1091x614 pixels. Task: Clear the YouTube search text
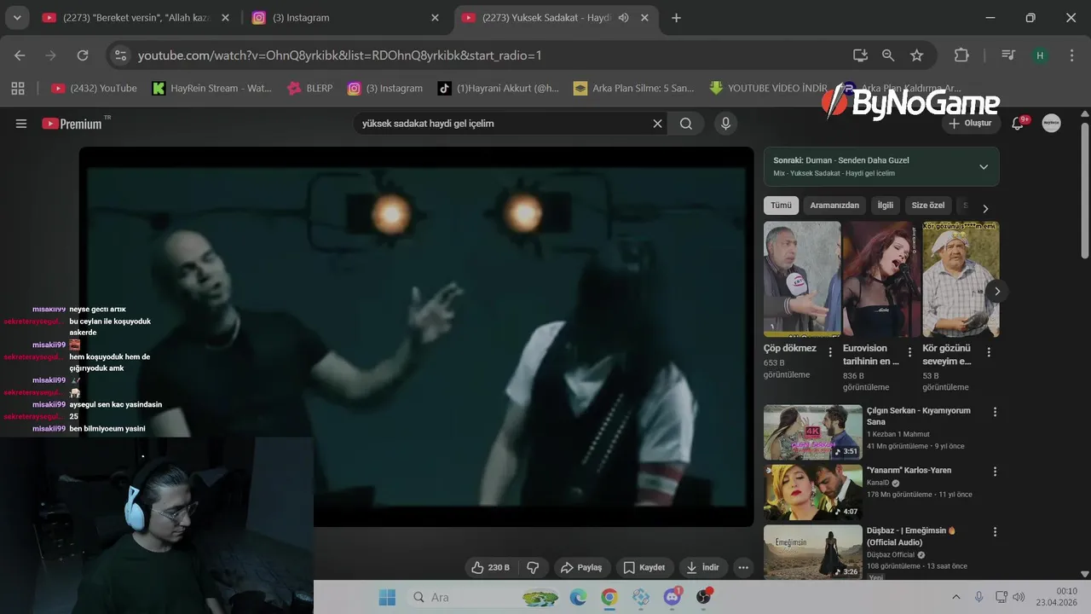tap(657, 124)
